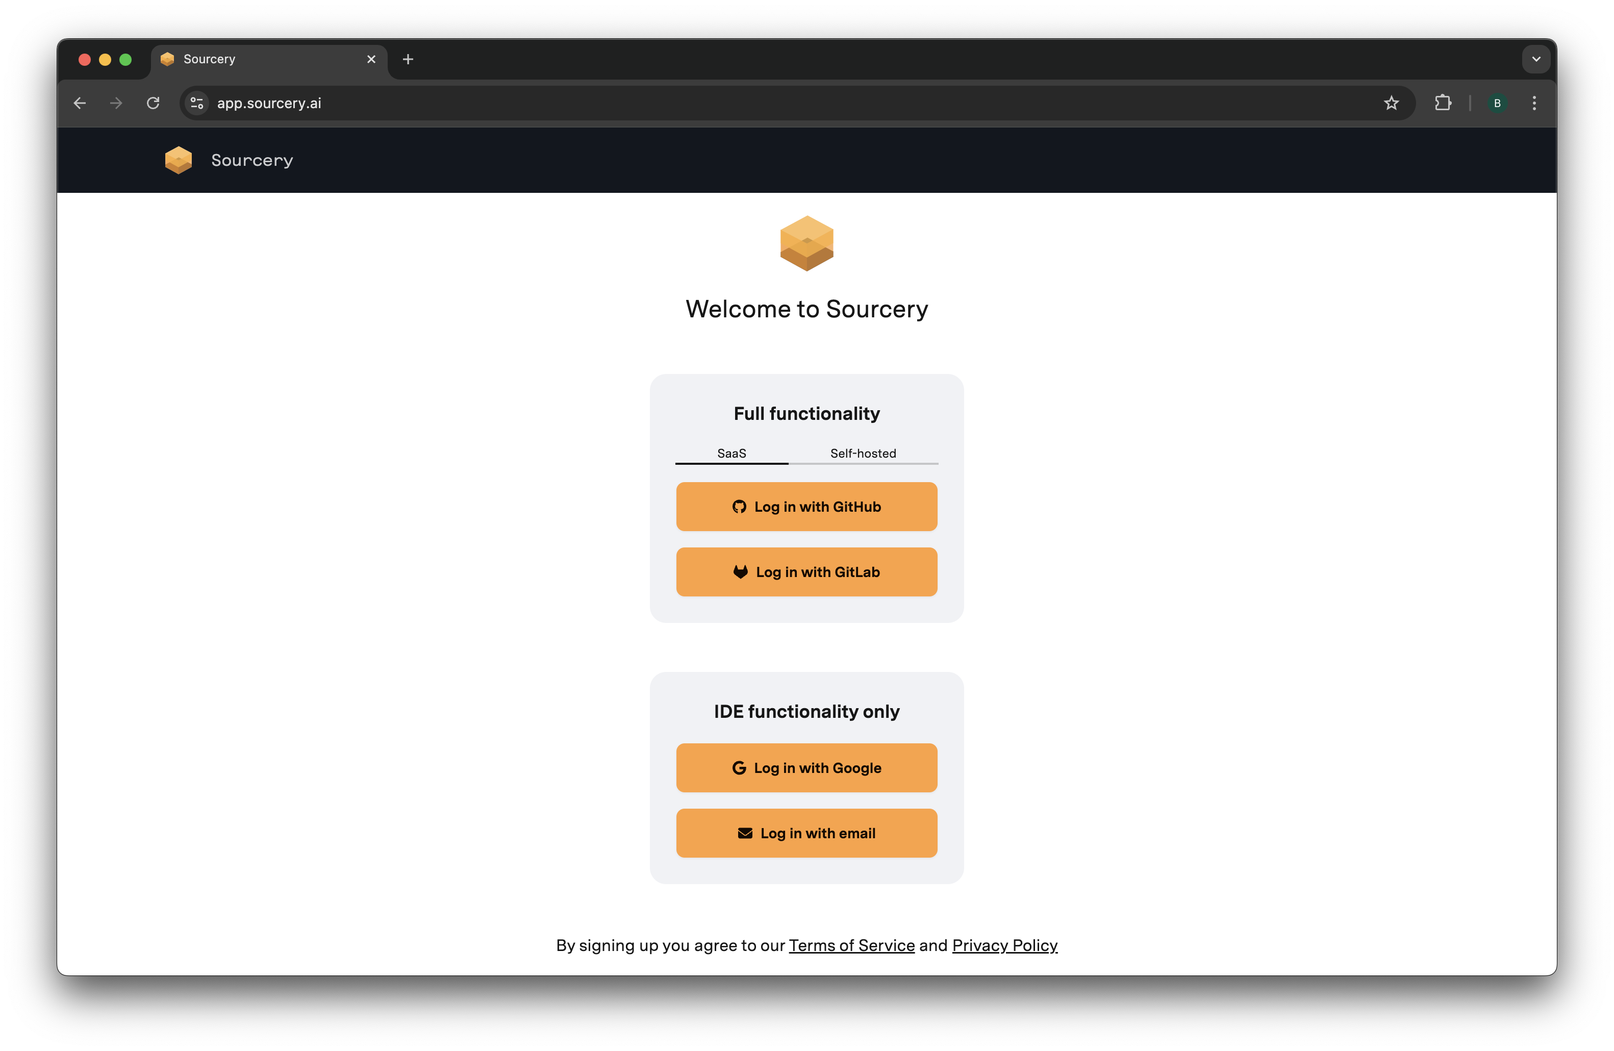Open the Terms of Service link
This screenshot has width=1614, height=1051.
(852, 945)
